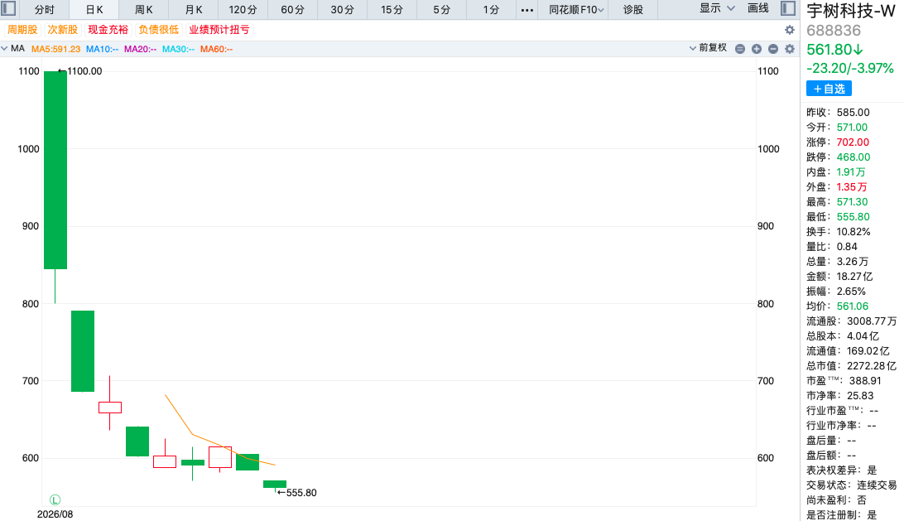Switch to 1分 period
The image size is (904, 521).
click(x=491, y=10)
